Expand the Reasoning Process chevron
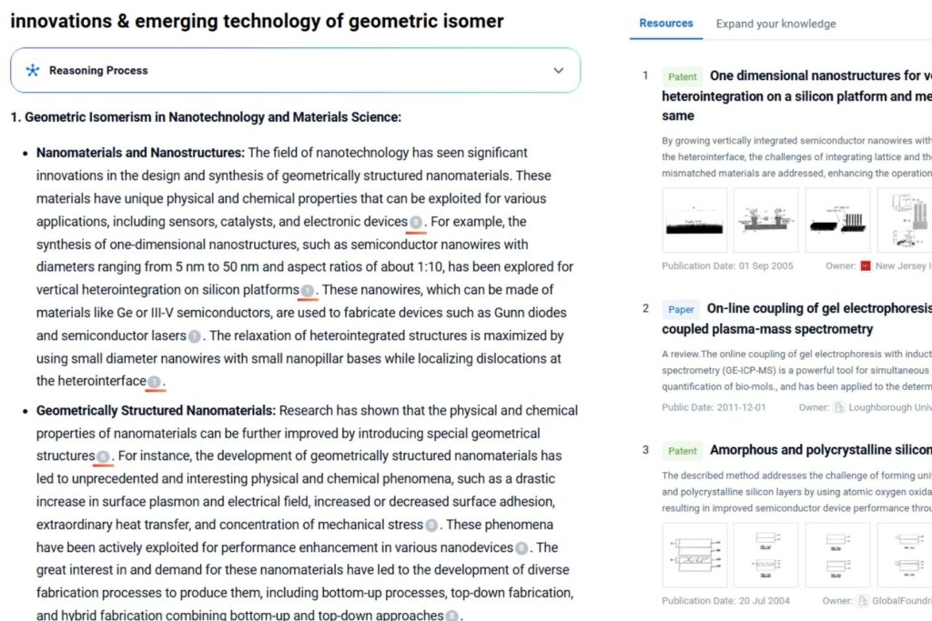Screen dimensions: 932x621 (558, 70)
